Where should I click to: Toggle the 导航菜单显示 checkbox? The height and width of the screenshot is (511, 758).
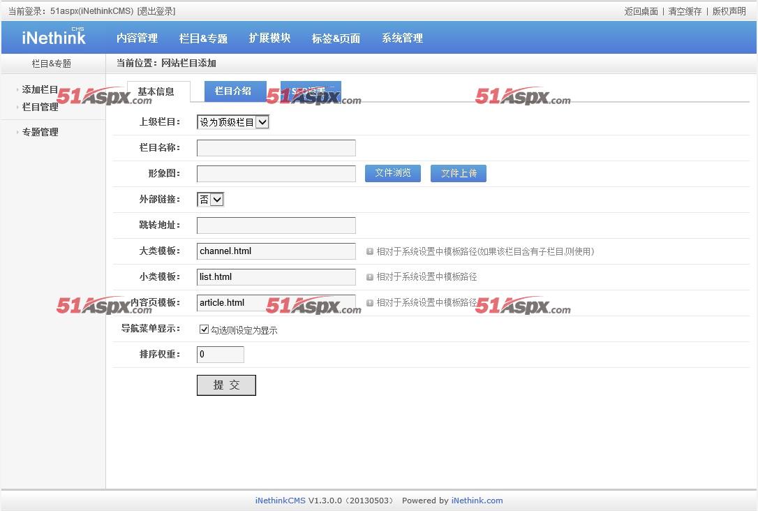tap(204, 329)
